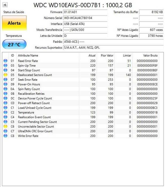Select the Reallocation Event Count attribute name

pos(34,117)
